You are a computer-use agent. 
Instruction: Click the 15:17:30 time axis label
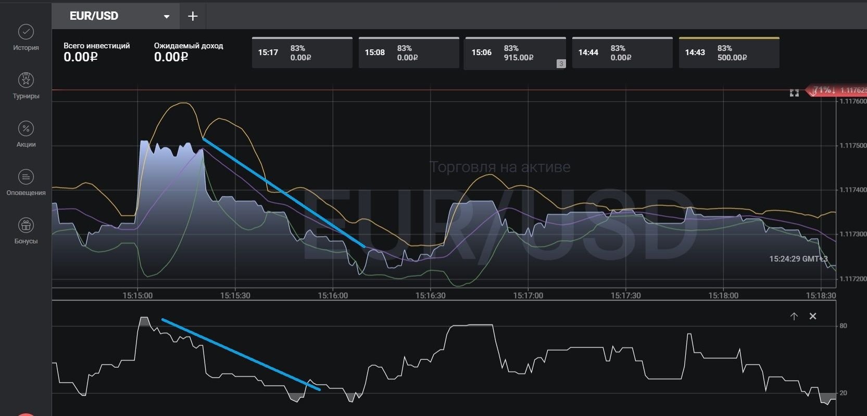pos(625,295)
